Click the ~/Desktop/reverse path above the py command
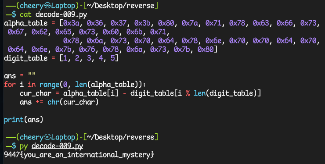 (x=121, y=137)
